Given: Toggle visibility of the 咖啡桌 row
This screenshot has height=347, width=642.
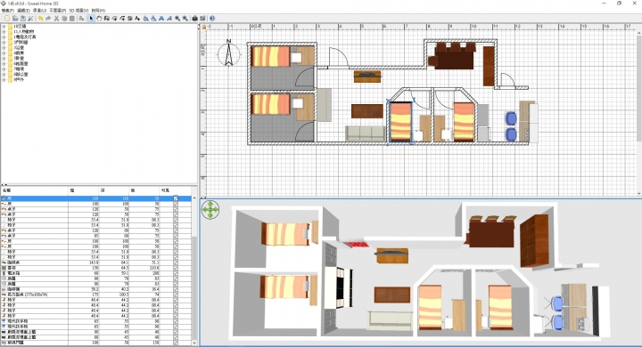Looking at the screenshot, I should (176, 262).
